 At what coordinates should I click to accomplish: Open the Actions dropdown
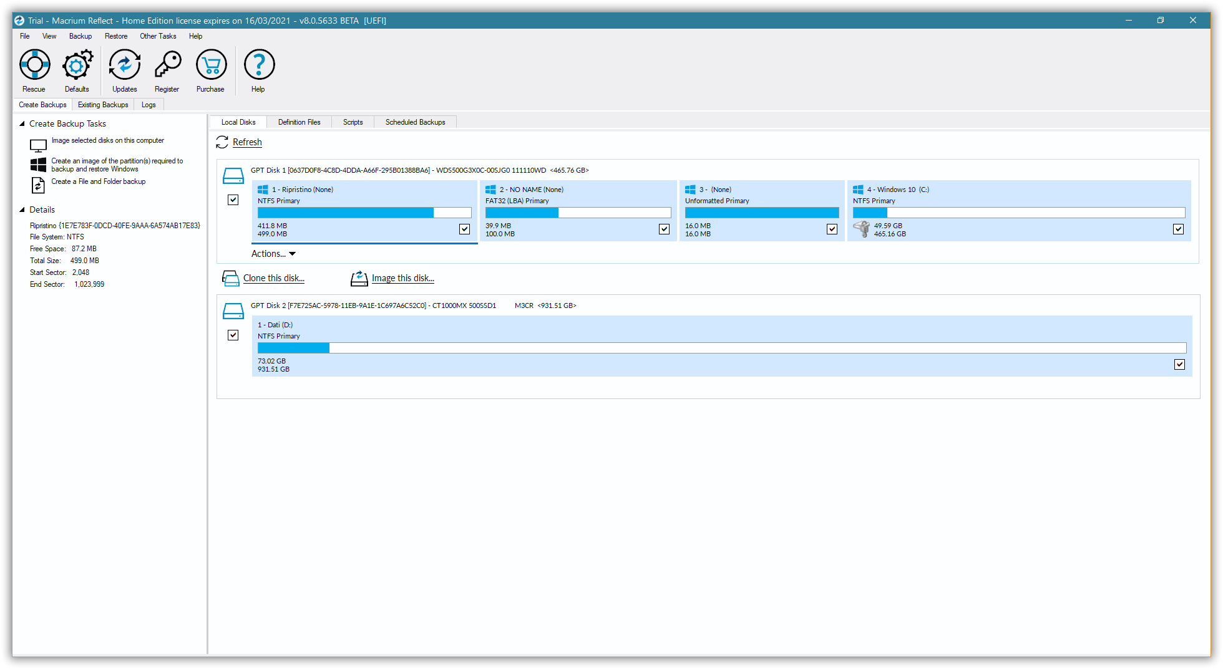coord(273,254)
